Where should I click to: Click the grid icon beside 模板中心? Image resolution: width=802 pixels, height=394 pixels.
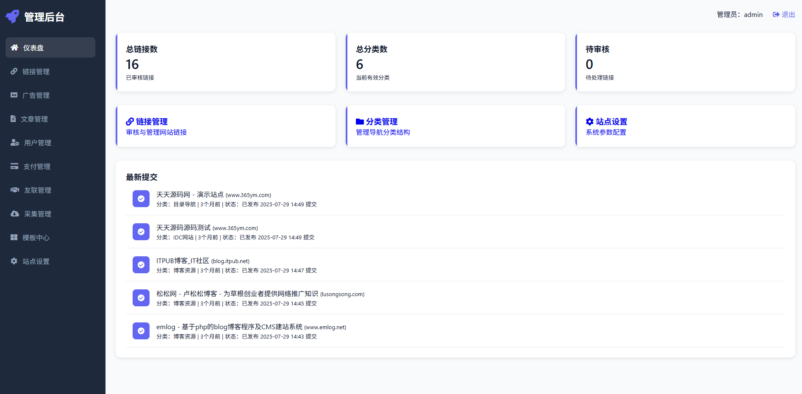tap(14, 237)
